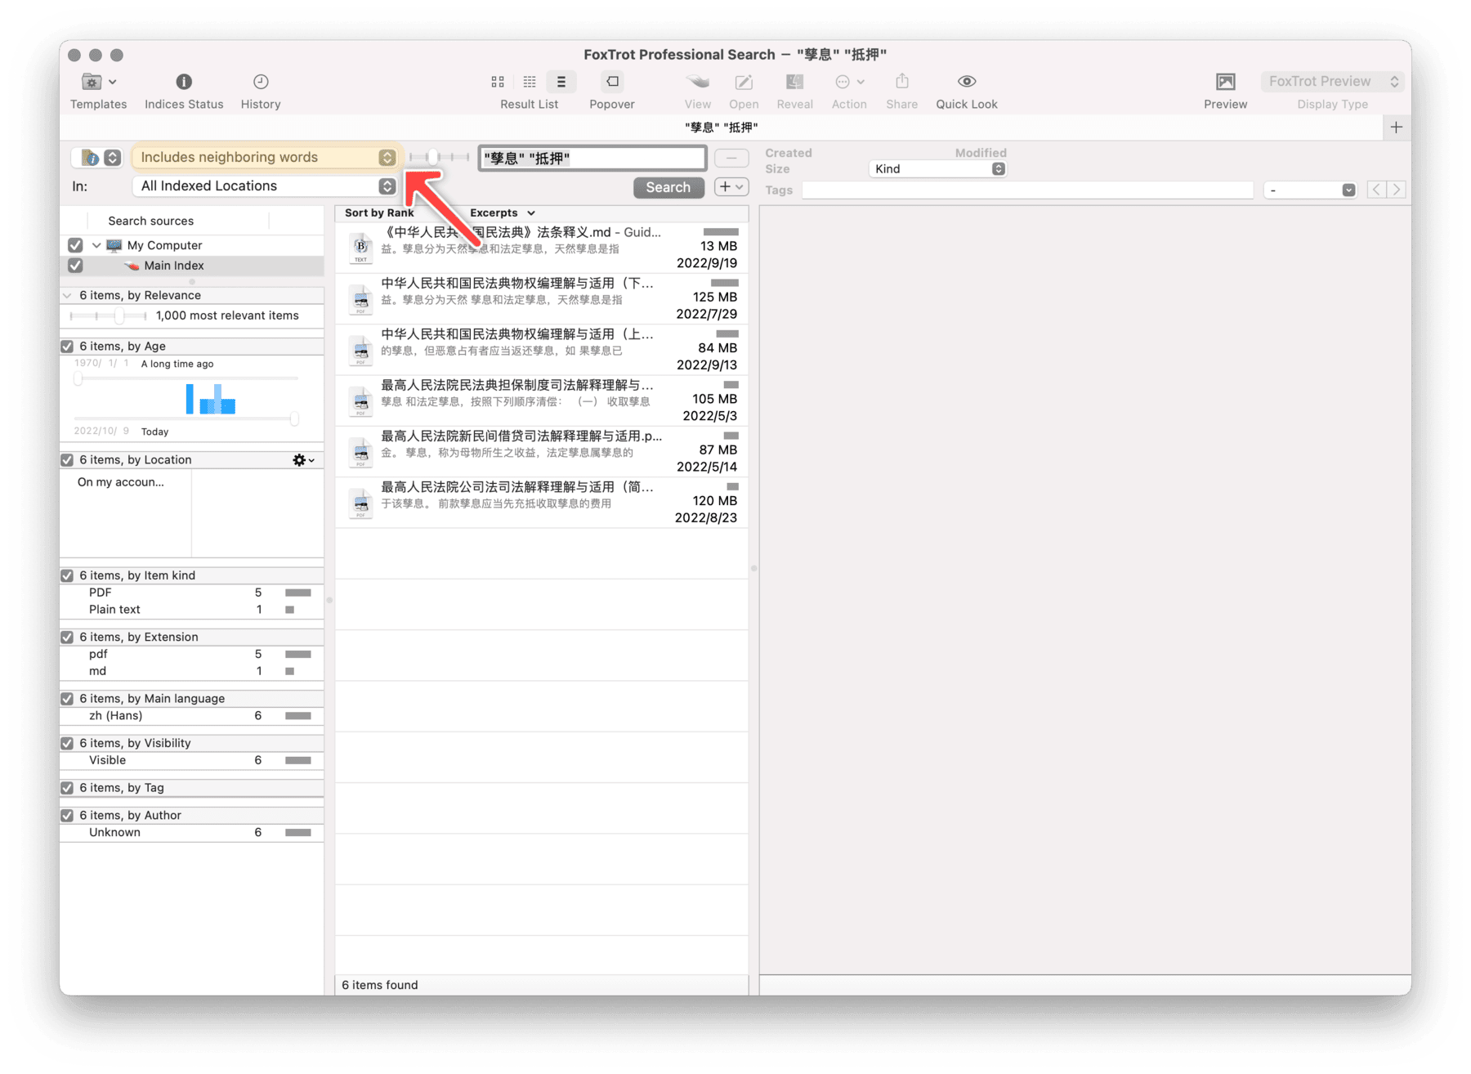
Task: Select result 最高人民法院新民间借贷司法解释理解与适用
Action: tap(542, 451)
